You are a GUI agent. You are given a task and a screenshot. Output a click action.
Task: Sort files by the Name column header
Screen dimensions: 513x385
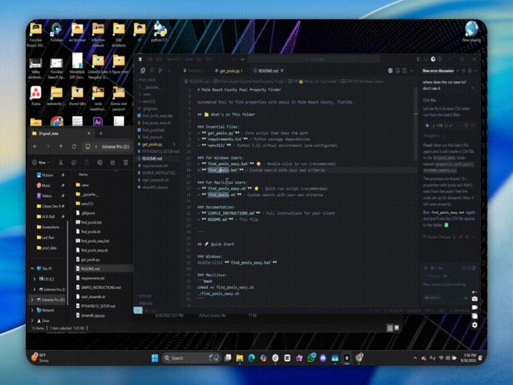click(83, 175)
